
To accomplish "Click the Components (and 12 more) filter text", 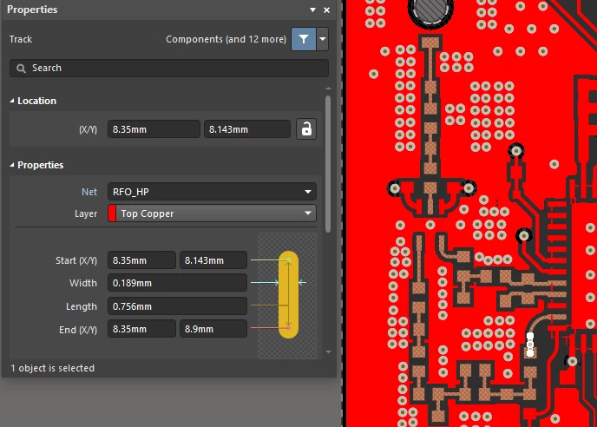I will click(226, 39).
